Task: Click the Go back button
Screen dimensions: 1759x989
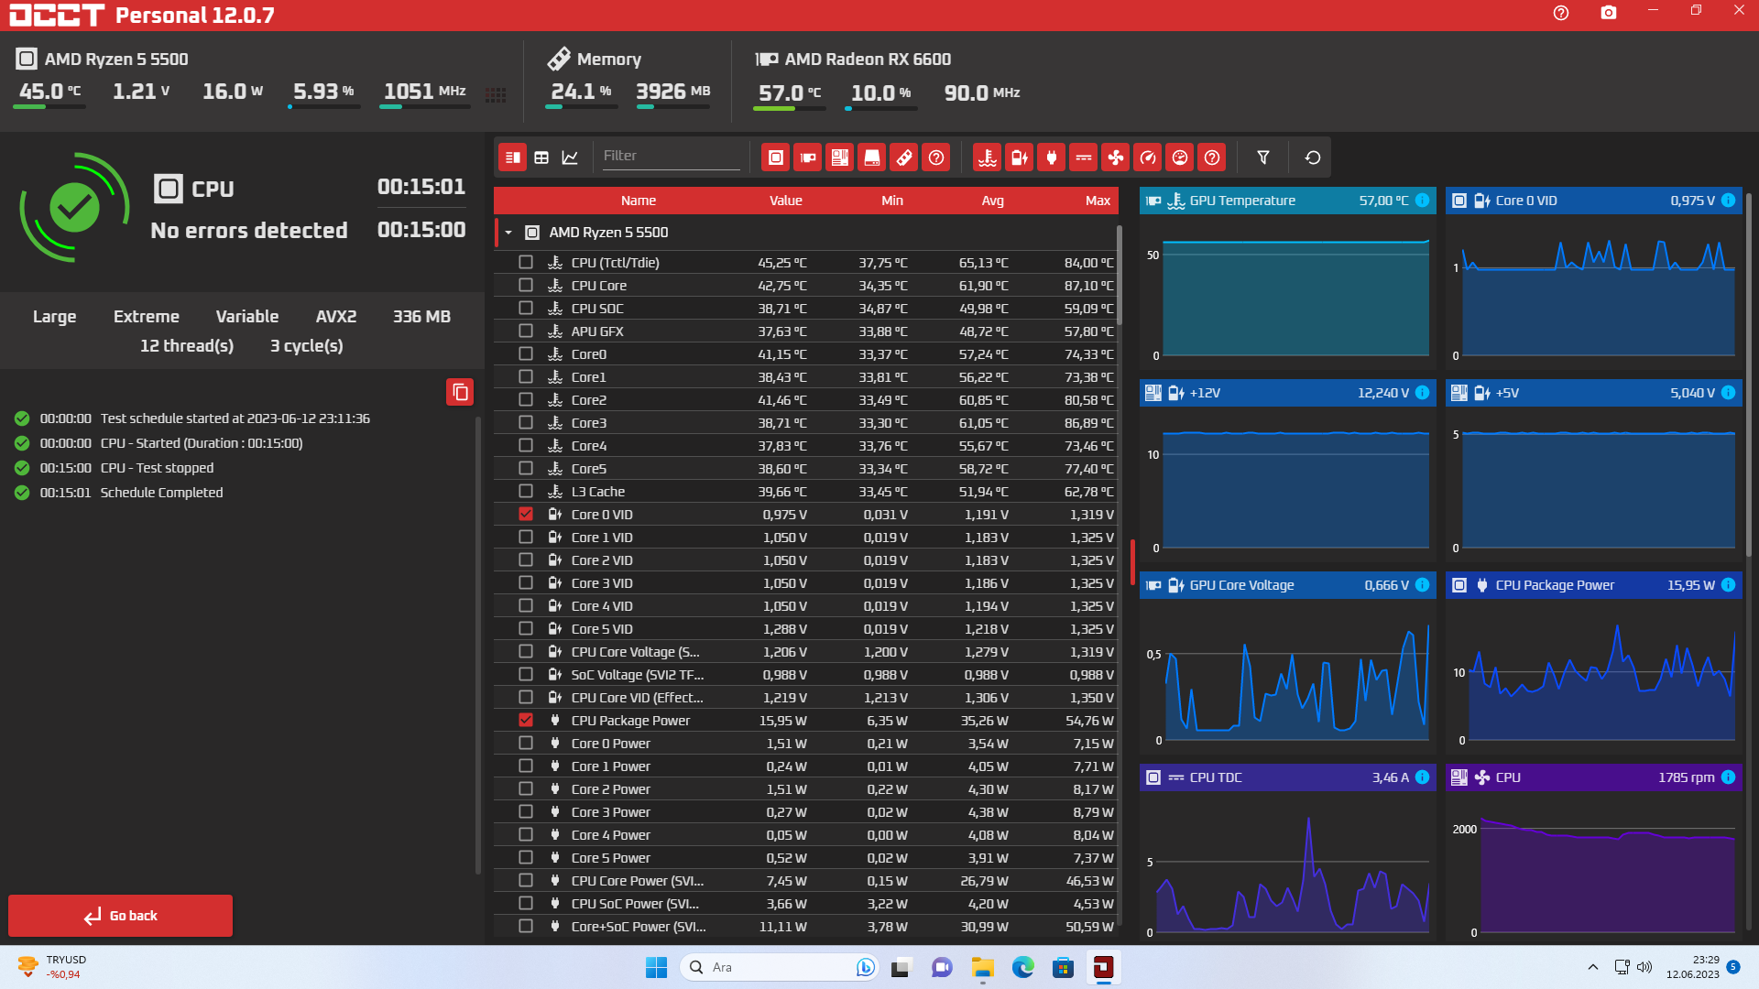Action: pyautogui.click(x=120, y=916)
